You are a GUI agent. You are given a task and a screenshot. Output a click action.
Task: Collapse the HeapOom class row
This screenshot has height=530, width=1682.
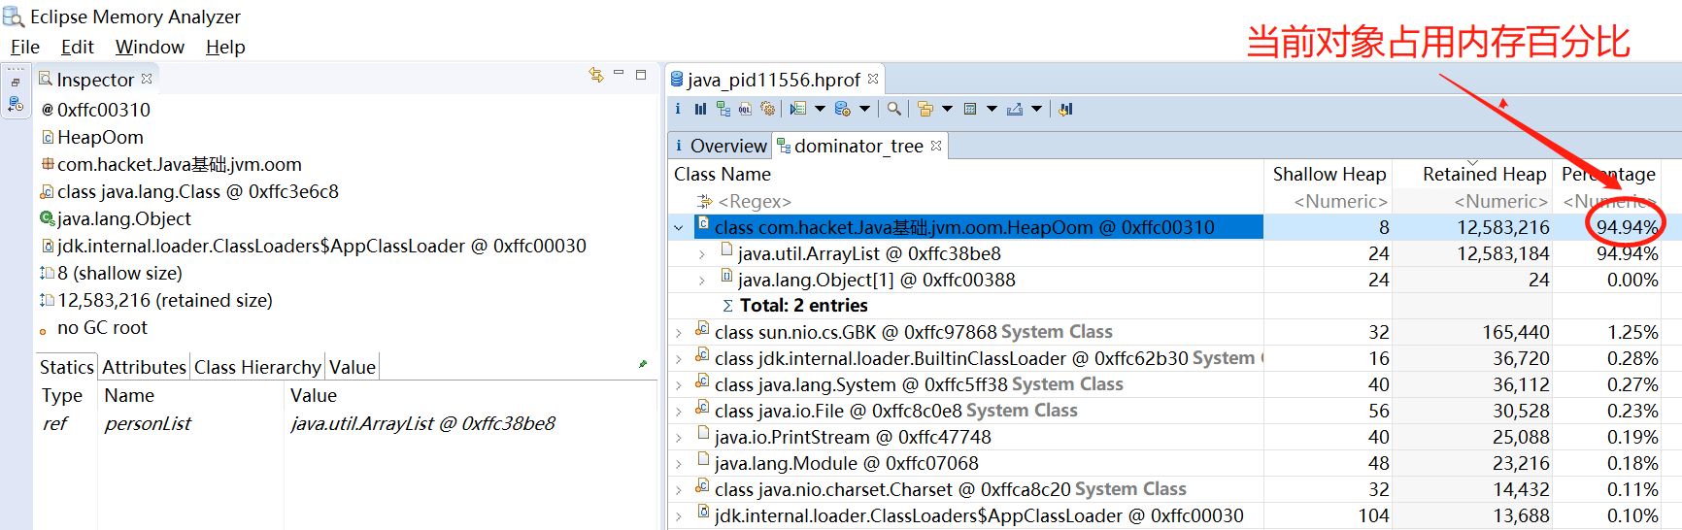pos(679,228)
